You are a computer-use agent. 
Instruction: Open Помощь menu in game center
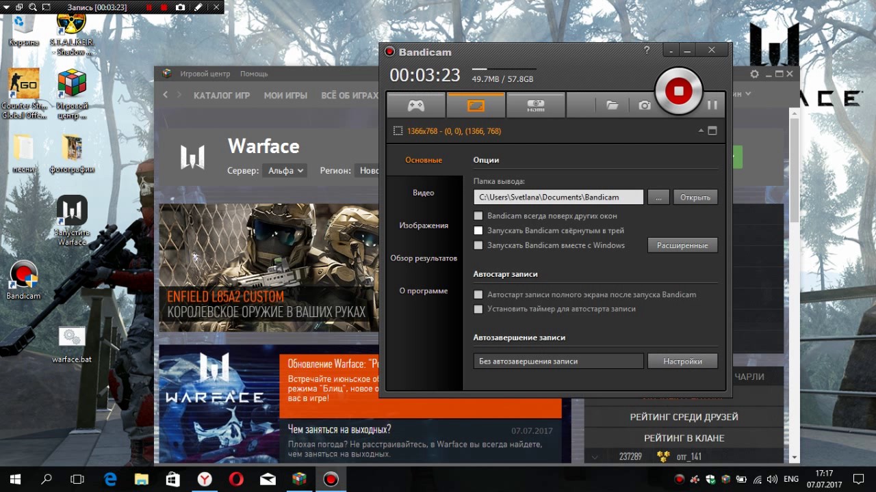coord(254,74)
